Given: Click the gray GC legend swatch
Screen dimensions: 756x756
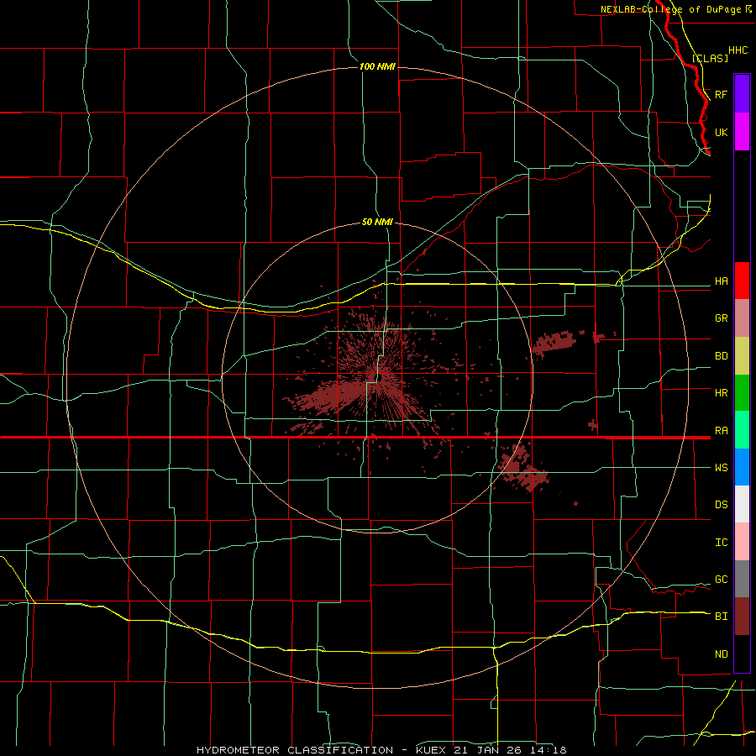Looking at the screenshot, I should click(x=742, y=579).
